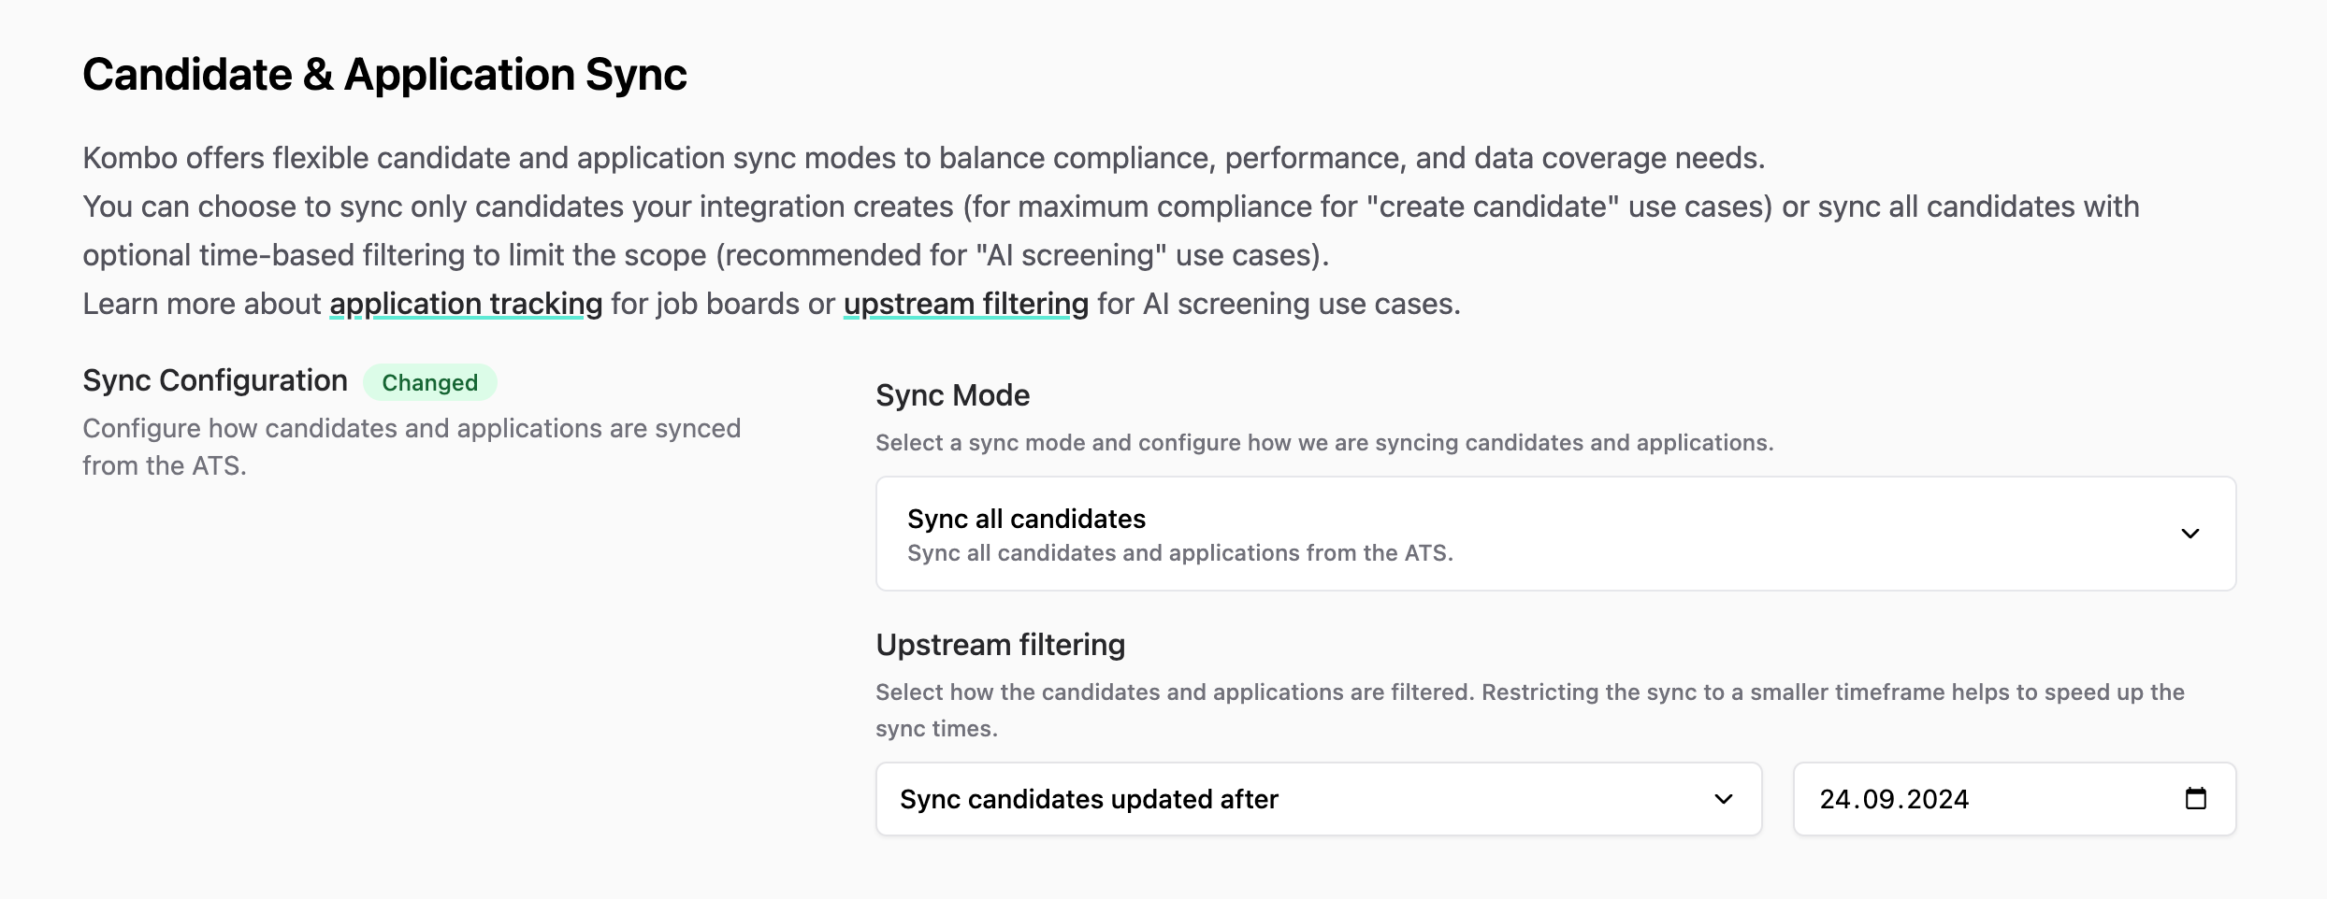
Task: Select the day '24' in the date field
Action: pyautogui.click(x=1835, y=799)
